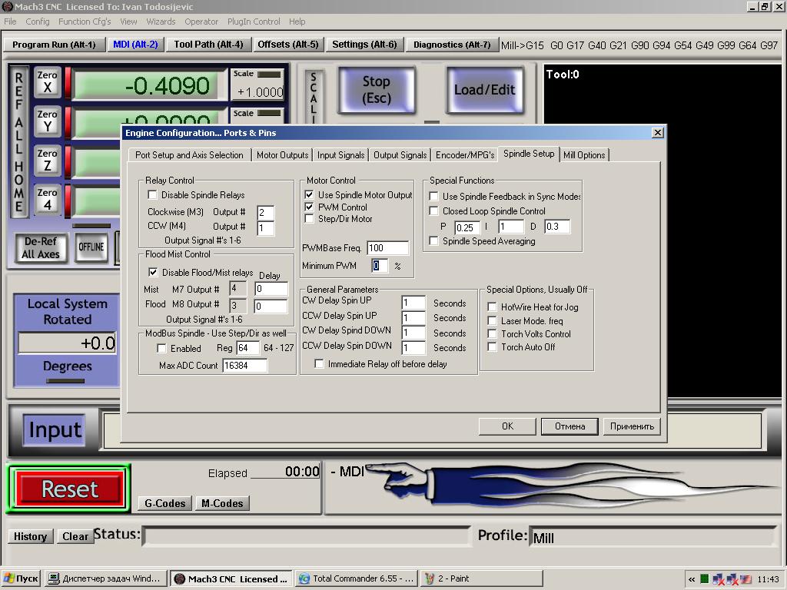Enable Step/Dir Motor checkbox
The width and height of the screenshot is (787, 590).
(309, 219)
